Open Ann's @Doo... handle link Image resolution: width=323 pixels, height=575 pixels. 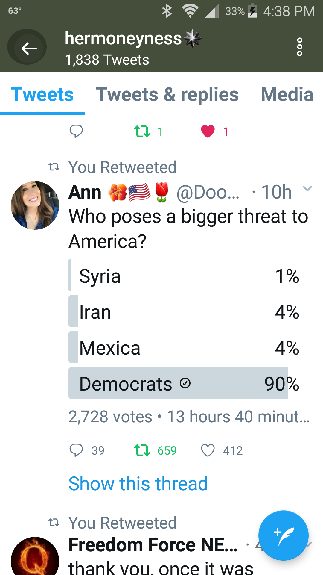(208, 192)
